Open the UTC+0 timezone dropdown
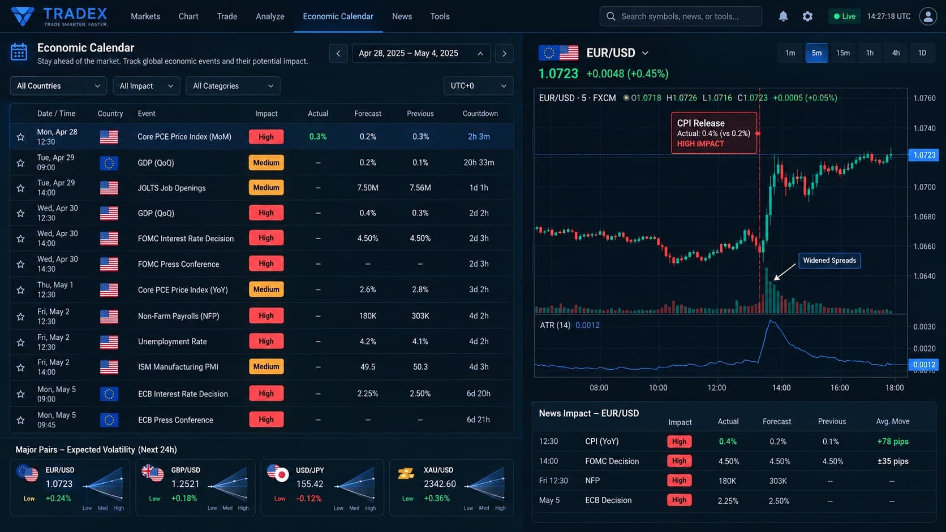The image size is (946, 532). (x=478, y=86)
